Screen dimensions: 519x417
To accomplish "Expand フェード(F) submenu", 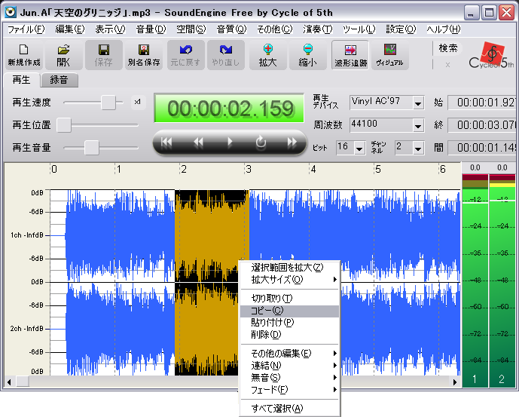I will pyautogui.click(x=289, y=390).
